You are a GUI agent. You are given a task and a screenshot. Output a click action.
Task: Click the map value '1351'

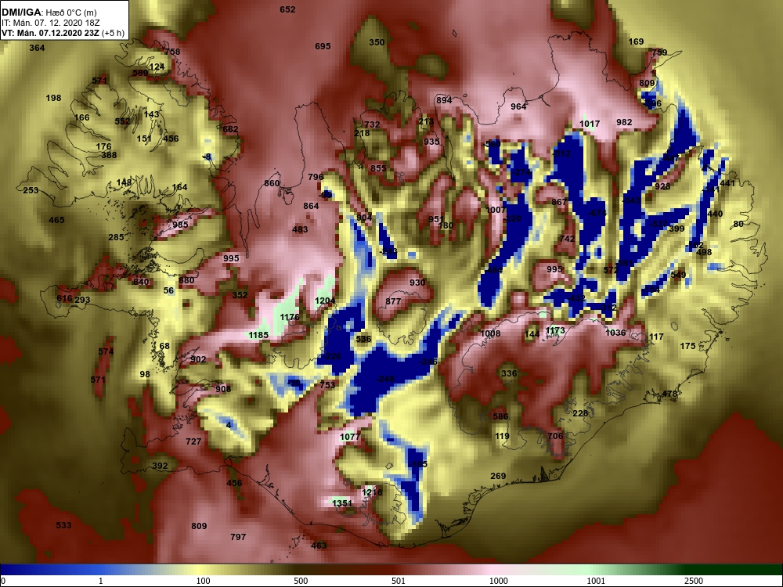click(342, 503)
